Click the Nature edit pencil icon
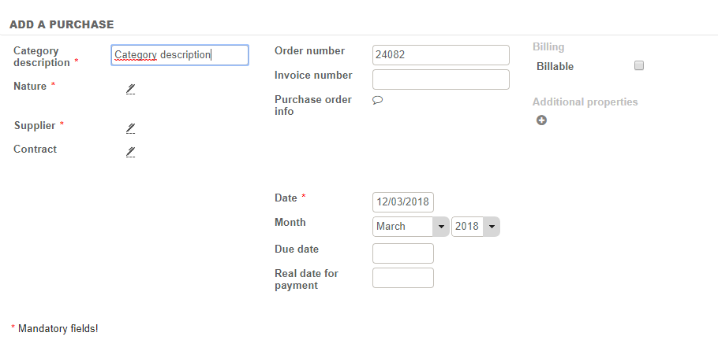Viewport: 718px width, 340px height. pyautogui.click(x=131, y=89)
